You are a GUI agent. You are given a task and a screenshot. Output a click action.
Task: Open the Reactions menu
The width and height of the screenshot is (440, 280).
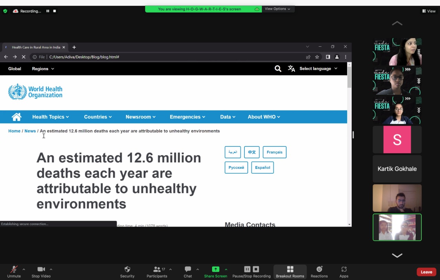pos(319,270)
